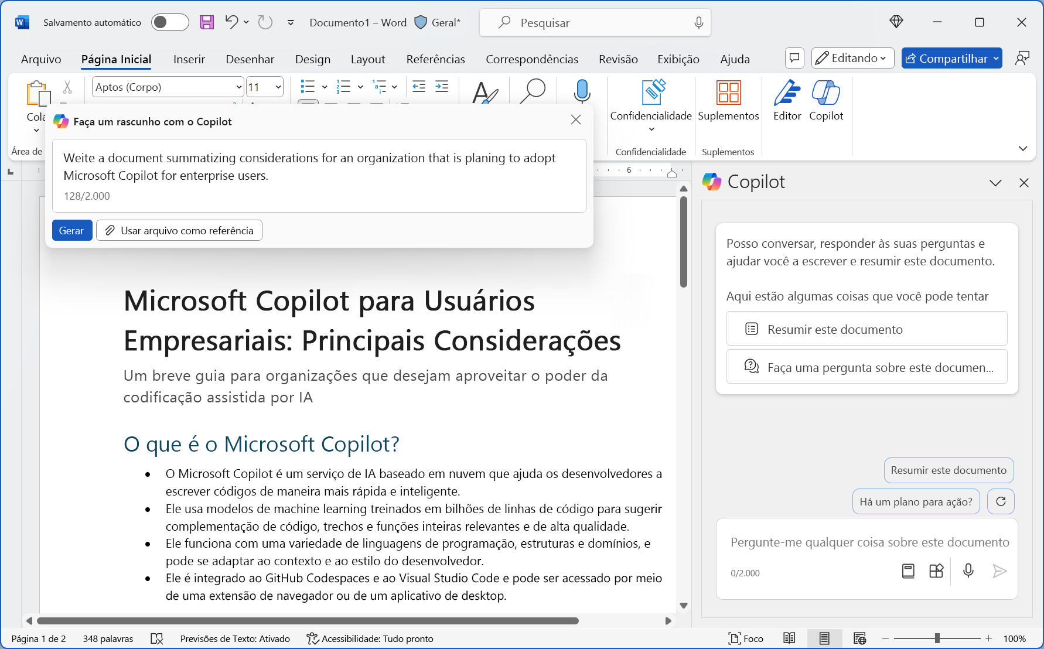Click the 100% zoom level text
Viewport: 1044px width, 649px height.
coord(1014,638)
